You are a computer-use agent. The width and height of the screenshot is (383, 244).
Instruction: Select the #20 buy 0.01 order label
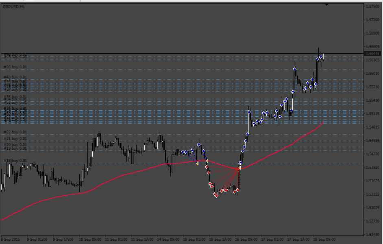click(x=15, y=145)
